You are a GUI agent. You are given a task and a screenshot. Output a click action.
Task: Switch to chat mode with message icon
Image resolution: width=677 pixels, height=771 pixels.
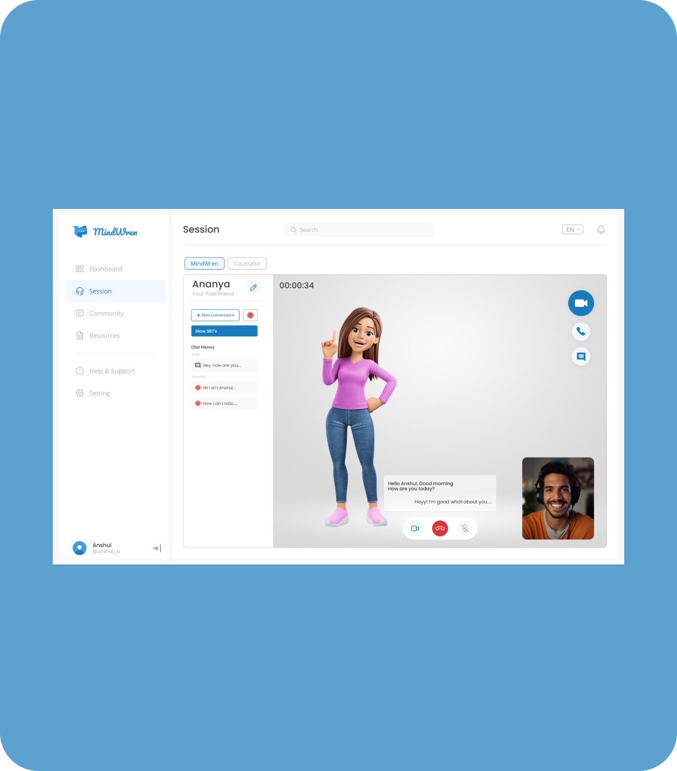(x=581, y=357)
